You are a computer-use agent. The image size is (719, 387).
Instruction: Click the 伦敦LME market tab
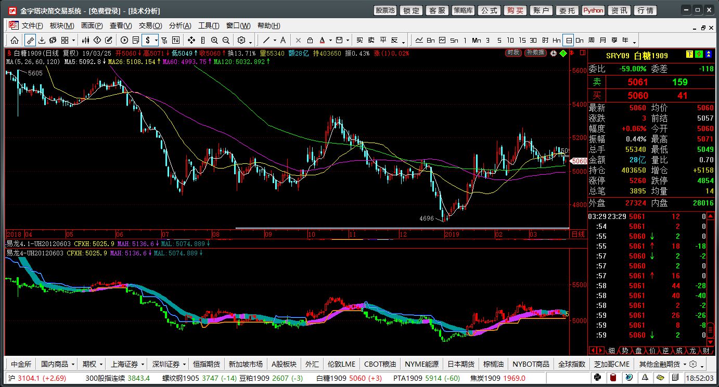pyautogui.click(x=341, y=364)
